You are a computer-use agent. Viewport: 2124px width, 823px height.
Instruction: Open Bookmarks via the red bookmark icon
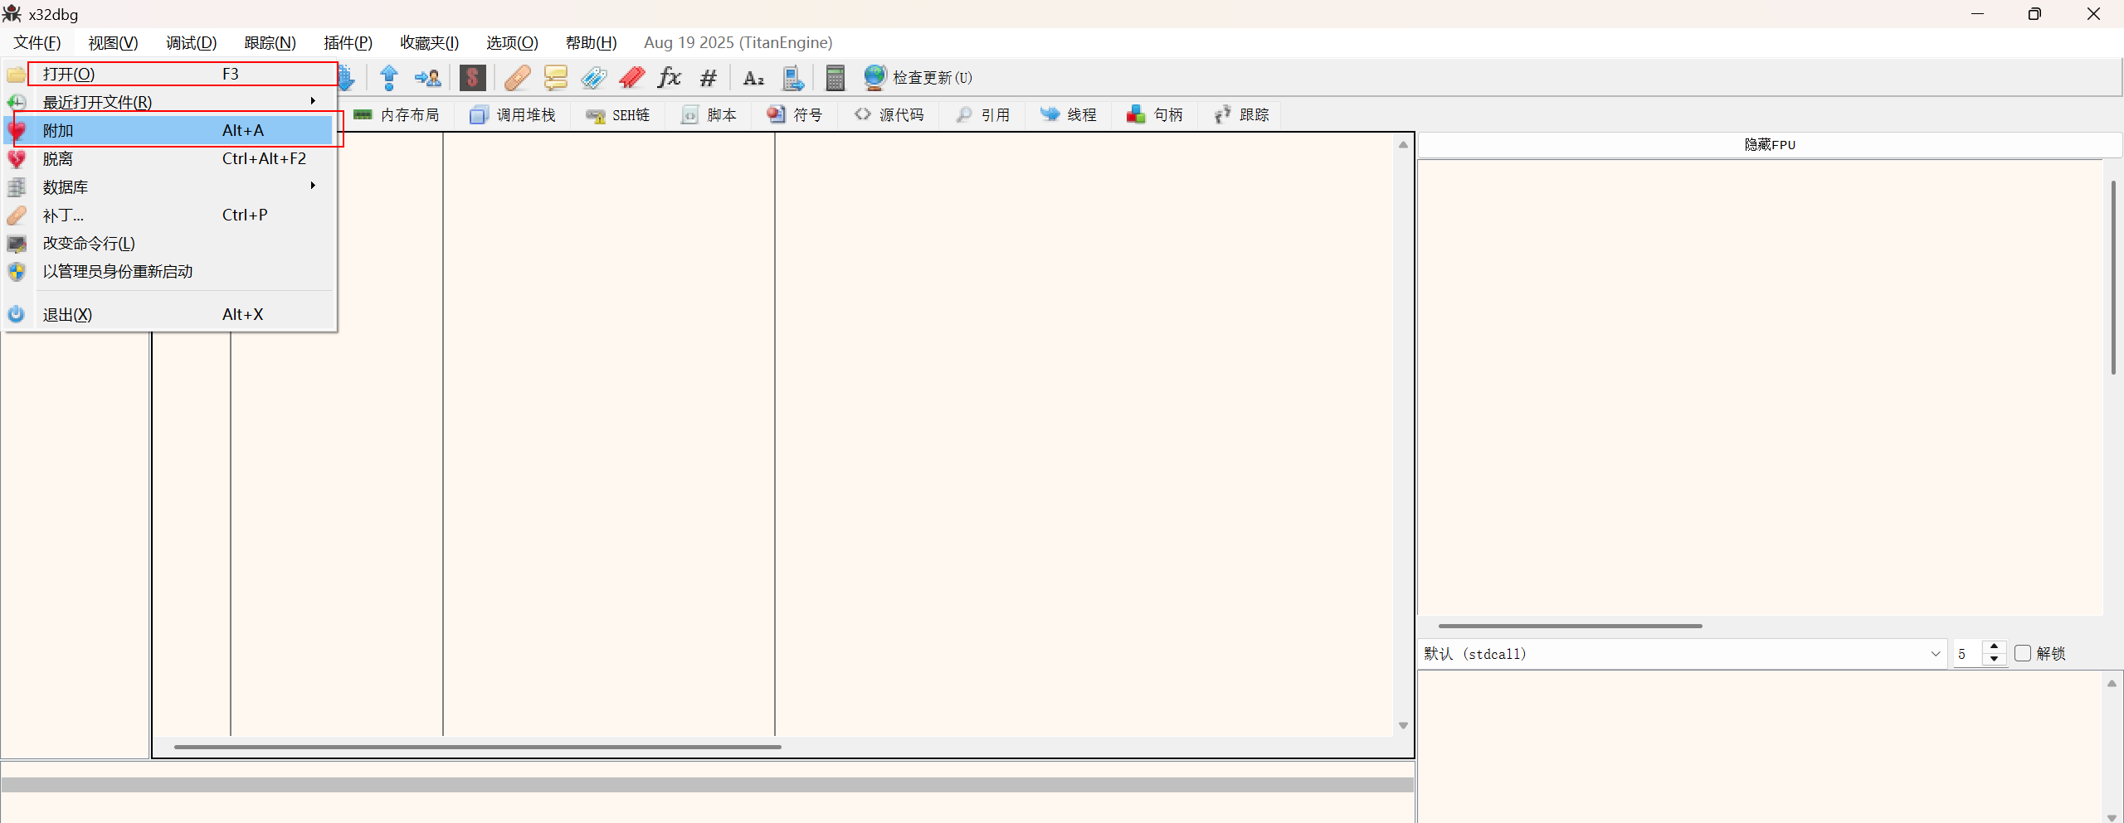pos(631,78)
